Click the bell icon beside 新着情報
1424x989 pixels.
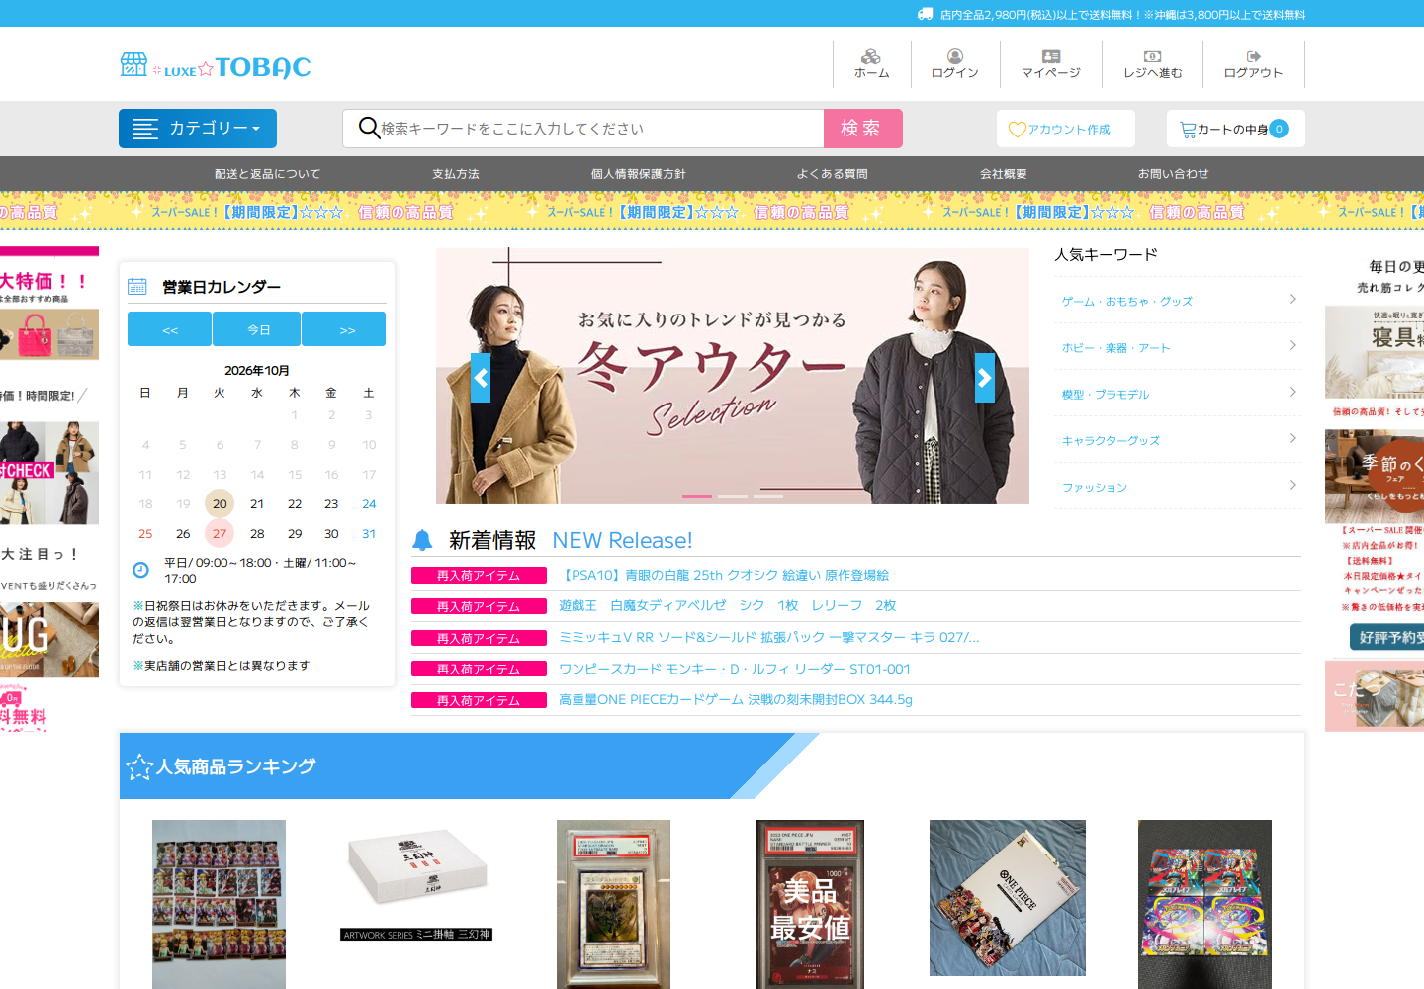pyautogui.click(x=422, y=540)
